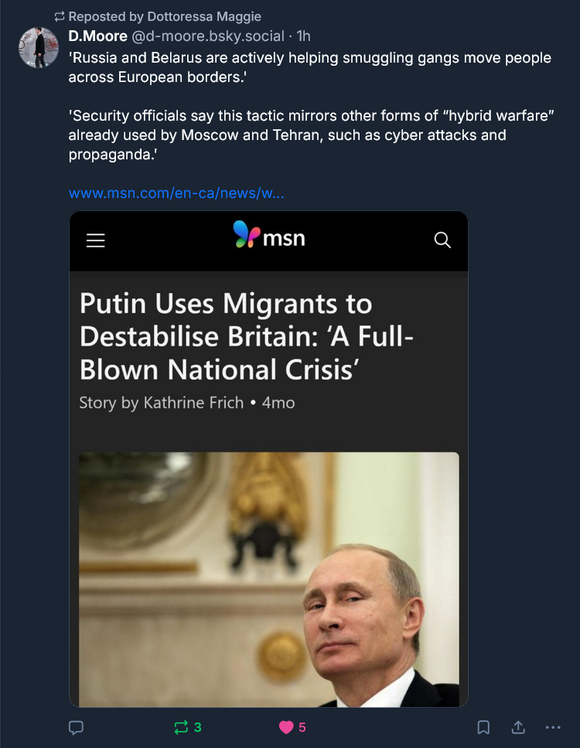Click the small repost icon beside 'Reposted by'
Image resolution: width=580 pixels, height=748 pixels.
(60, 16)
